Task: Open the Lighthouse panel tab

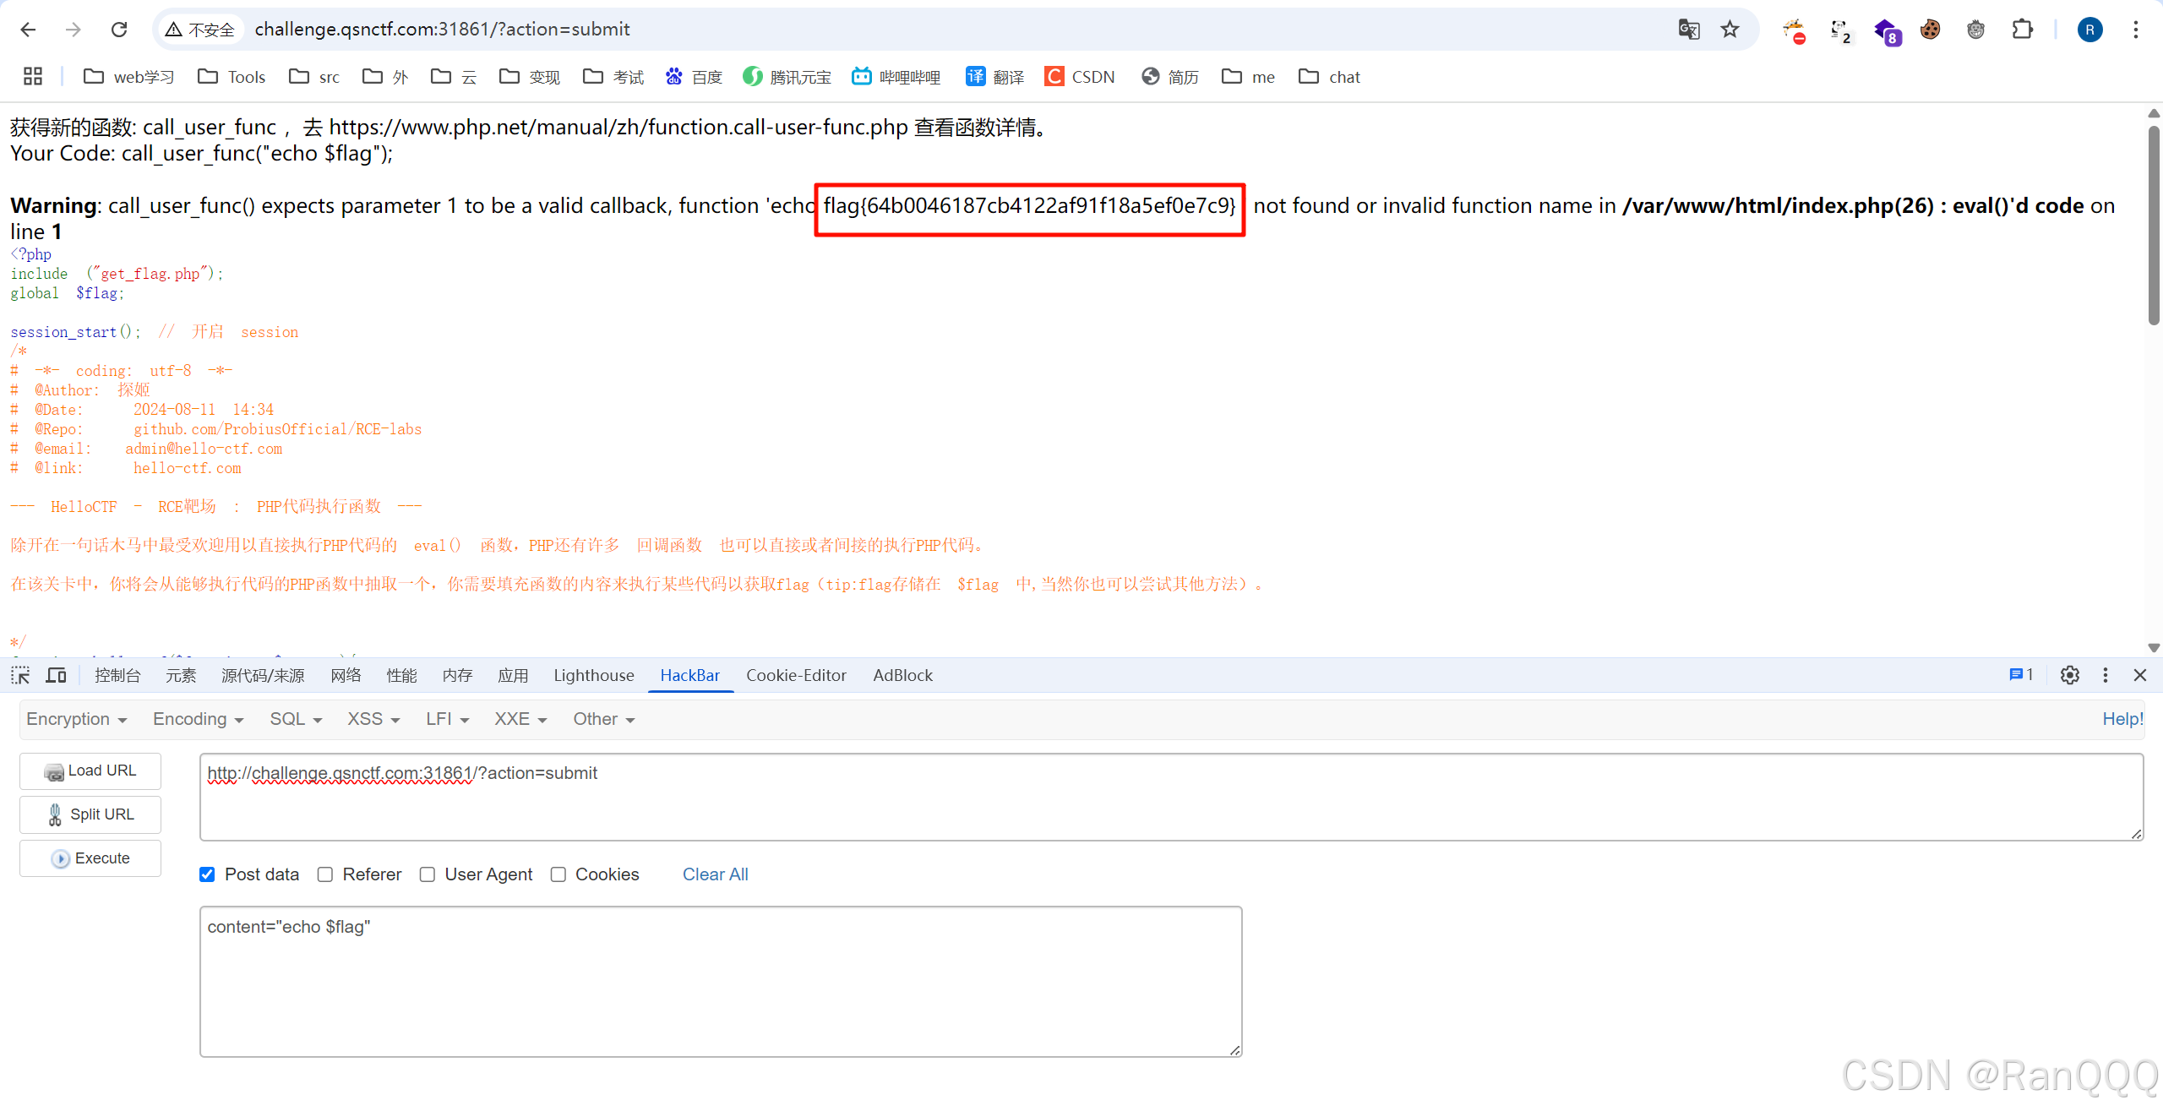Action: tap(594, 675)
